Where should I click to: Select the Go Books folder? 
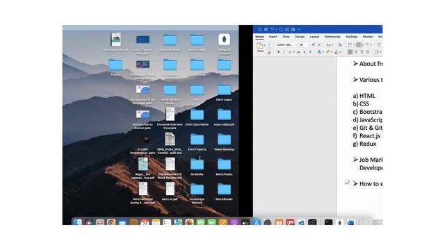[x=197, y=165]
